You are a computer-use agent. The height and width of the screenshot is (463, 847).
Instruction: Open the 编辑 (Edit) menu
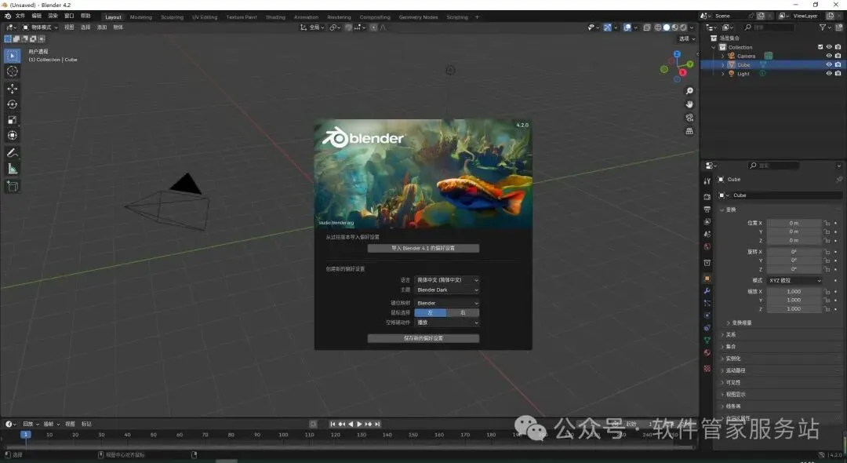[x=36, y=16]
